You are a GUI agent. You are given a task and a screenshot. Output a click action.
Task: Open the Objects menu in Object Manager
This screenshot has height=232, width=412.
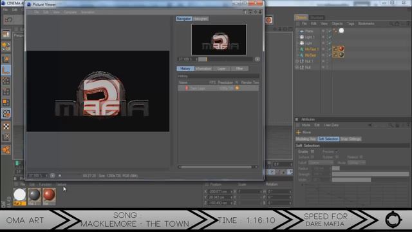337,24
